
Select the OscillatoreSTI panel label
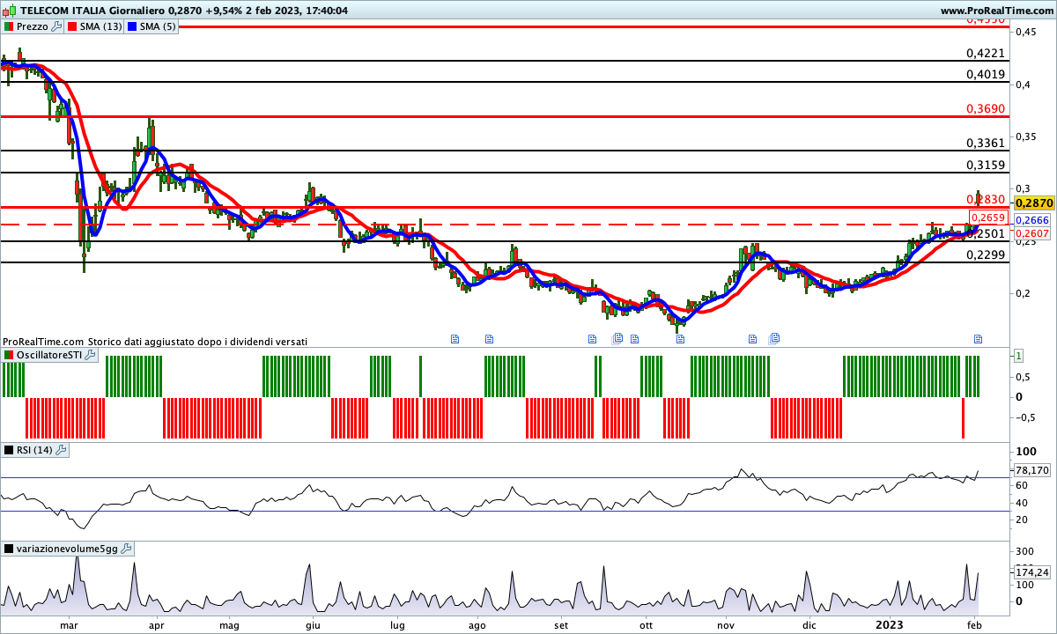coord(49,355)
